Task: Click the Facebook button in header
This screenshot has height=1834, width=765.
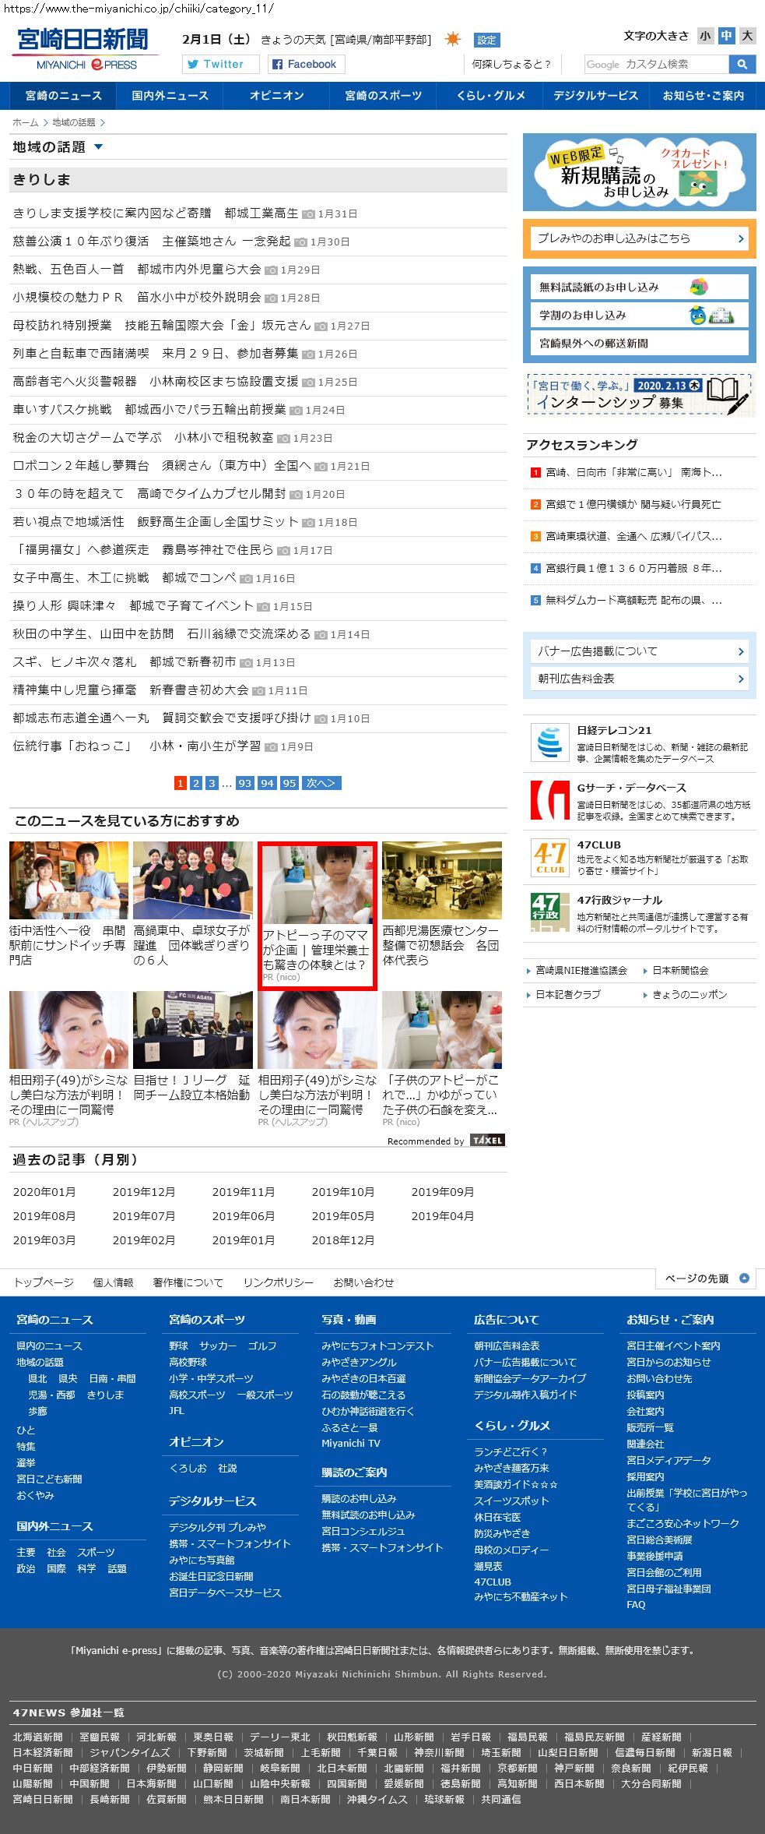Action: coord(306,64)
